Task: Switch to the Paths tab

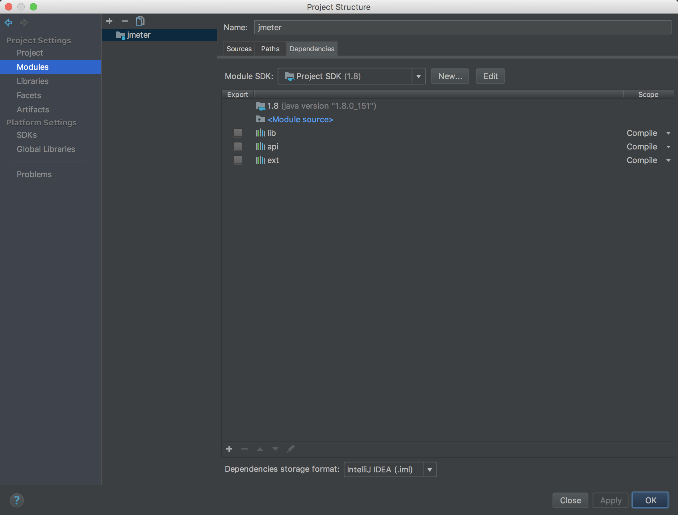Action: click(270, 49)
